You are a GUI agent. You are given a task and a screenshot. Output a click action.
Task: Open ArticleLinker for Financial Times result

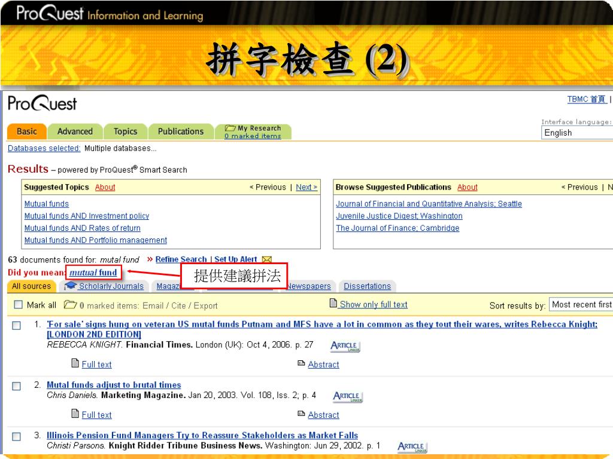tap(345, 346)
